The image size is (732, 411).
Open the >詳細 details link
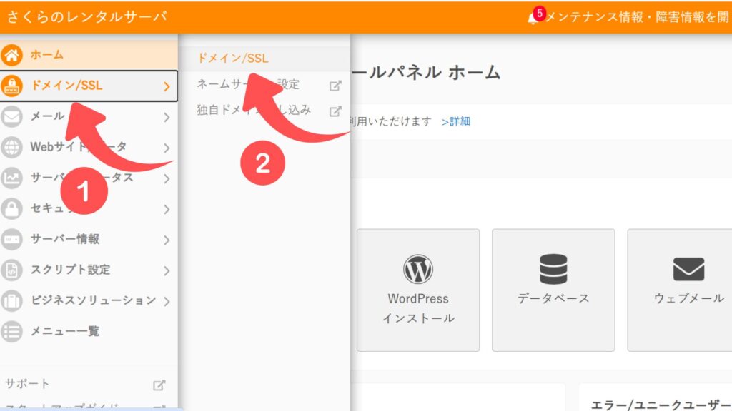pyautogui.click(x=455, y=121)
